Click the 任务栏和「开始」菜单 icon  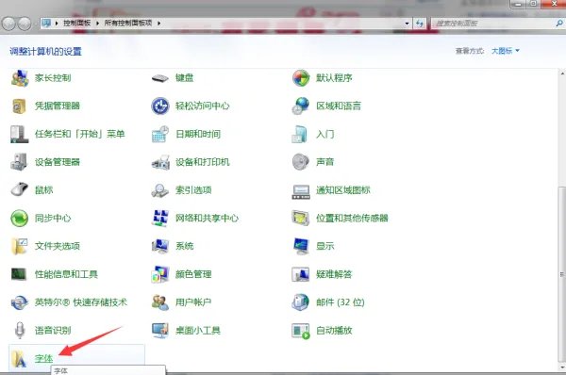(x=20, y=134)
